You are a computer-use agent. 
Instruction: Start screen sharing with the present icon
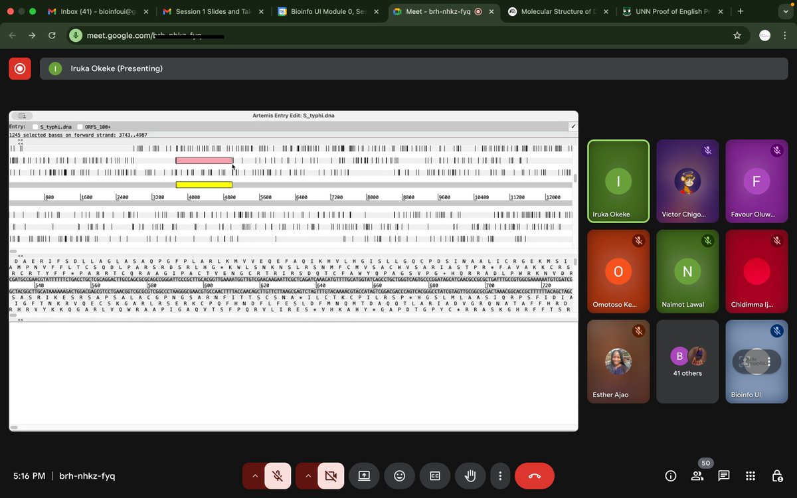(364, 475)
